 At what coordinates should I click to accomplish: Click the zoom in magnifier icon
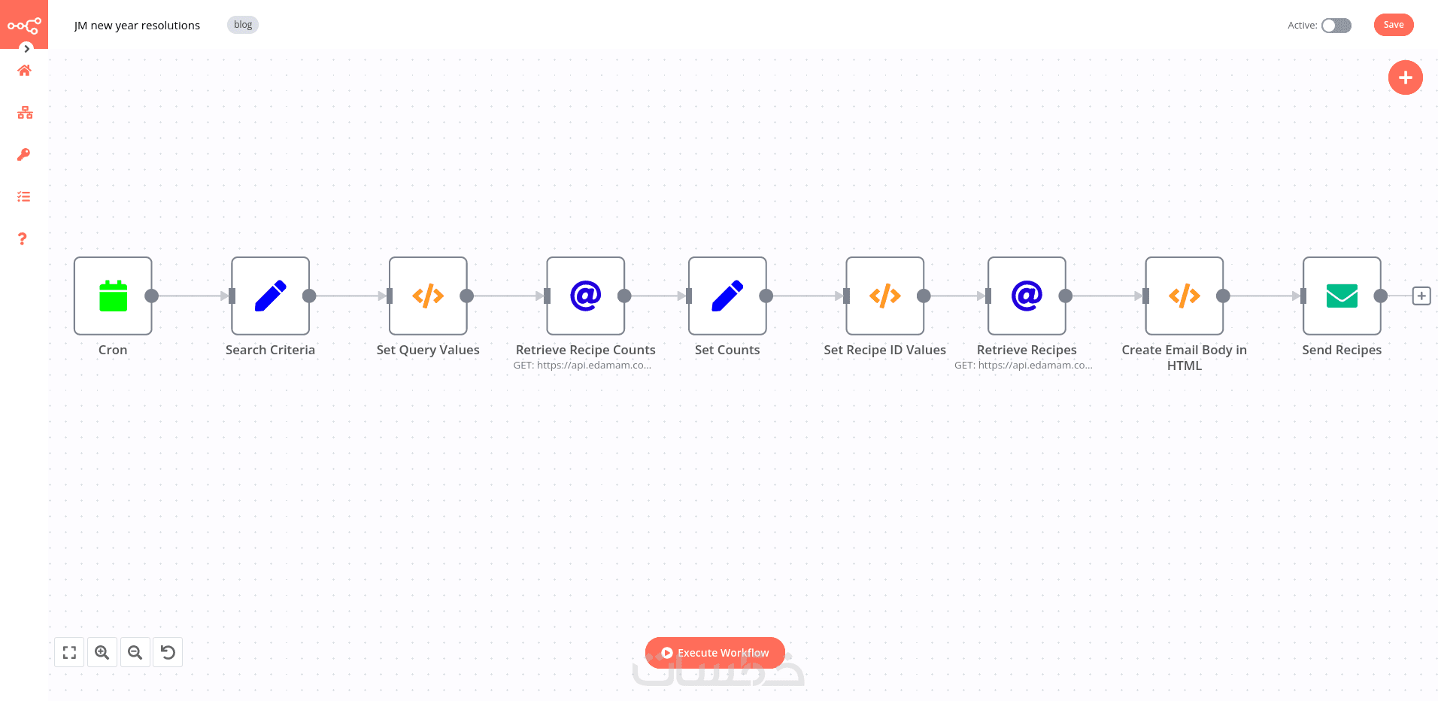pos(102,652)
